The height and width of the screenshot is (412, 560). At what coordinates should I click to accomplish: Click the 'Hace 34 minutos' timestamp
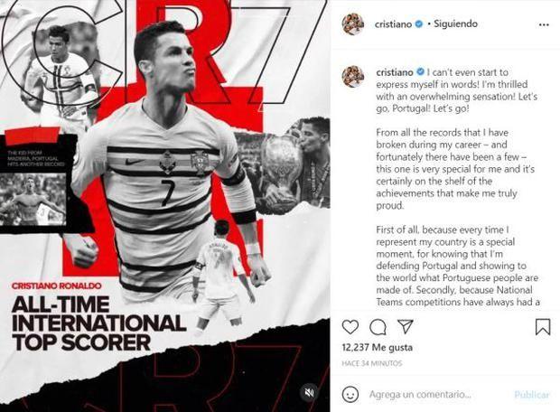click(x=372, y=363)
